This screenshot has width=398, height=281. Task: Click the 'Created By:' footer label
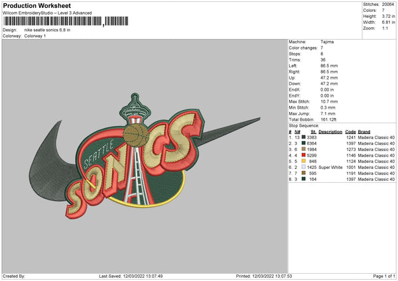(x=14, y=276)
